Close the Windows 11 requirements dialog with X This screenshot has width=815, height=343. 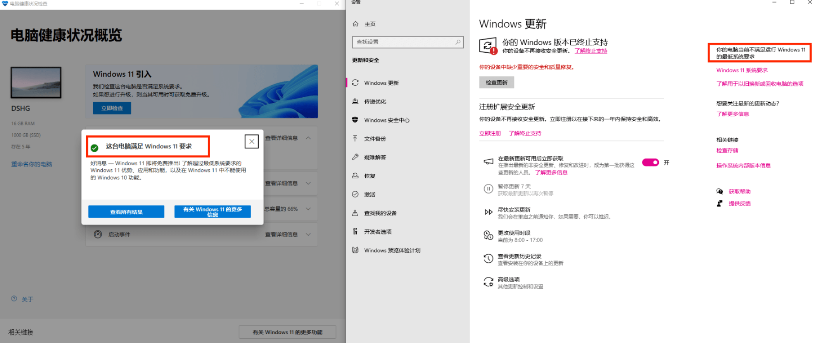[x=252, y=141]
